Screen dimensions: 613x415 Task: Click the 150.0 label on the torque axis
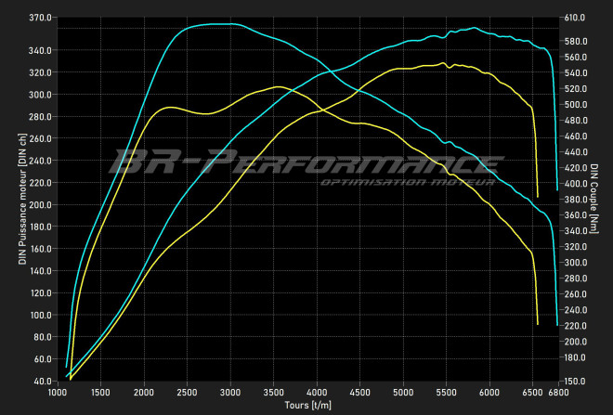pyautogui.click(x=575, y=381)
